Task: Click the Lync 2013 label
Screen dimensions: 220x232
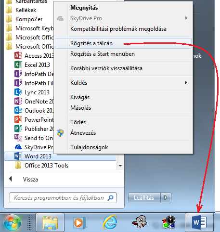Action: click(x=37, y=92)
